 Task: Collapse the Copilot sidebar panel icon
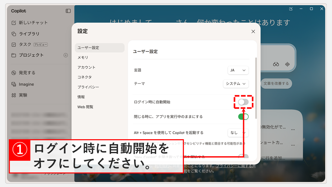click(x=68, y=11)
